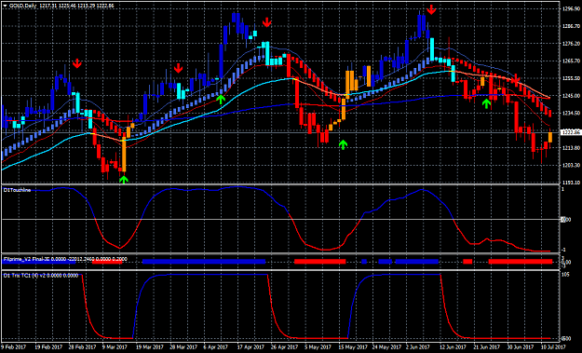Click the 1276.20 price axis label
Screen dimensions: 582x353
click(571, 44)
